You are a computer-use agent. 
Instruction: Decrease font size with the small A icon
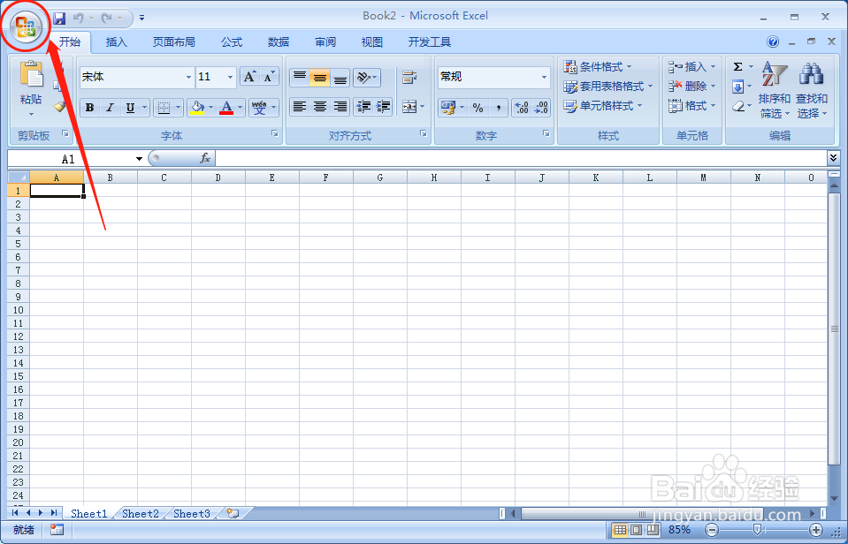(x=269, y=77)
